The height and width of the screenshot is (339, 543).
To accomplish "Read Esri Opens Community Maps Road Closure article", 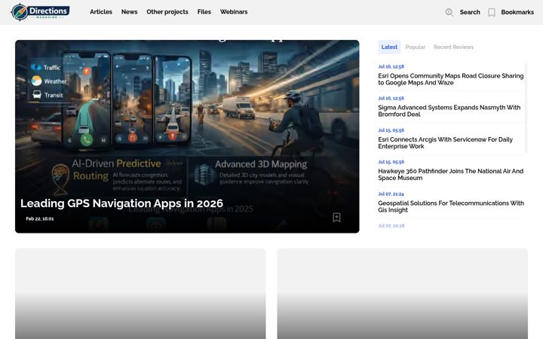I will (x=451, y=79).
